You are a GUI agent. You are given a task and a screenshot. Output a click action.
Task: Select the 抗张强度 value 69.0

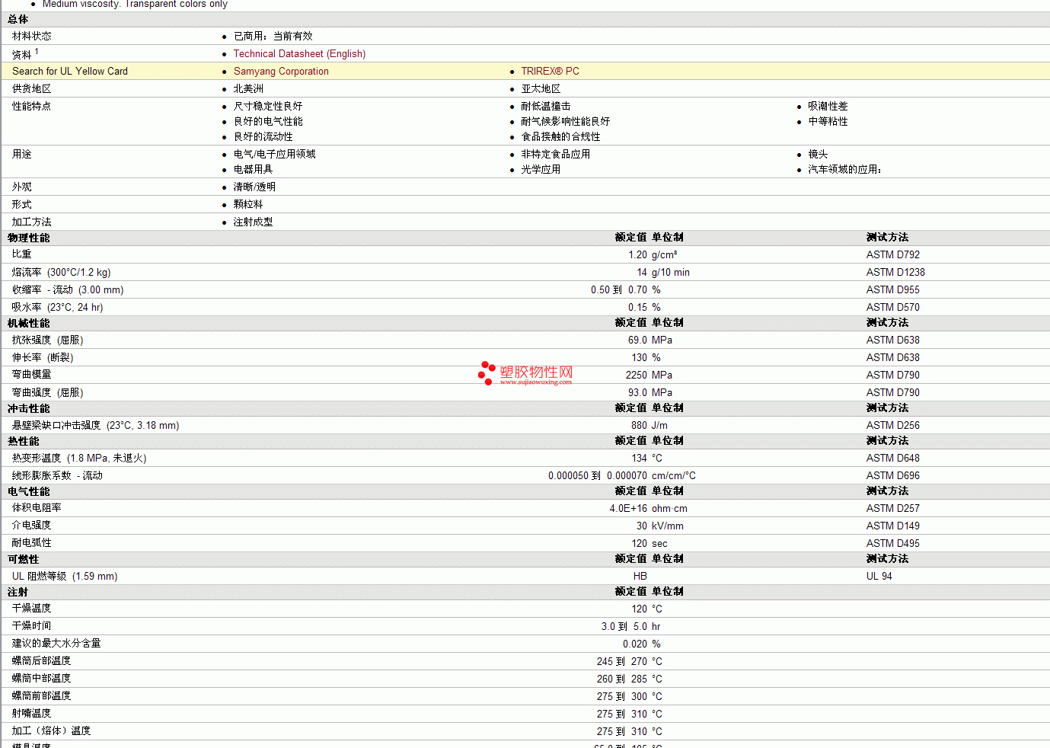[x=637, y=340]
